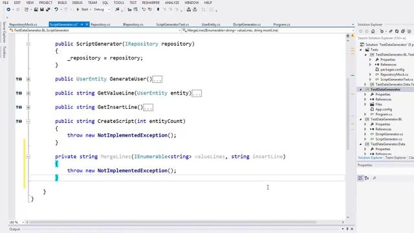Switch to the Team Explorer panel tab
Viewport: 414px width, 233px height.
395,158
